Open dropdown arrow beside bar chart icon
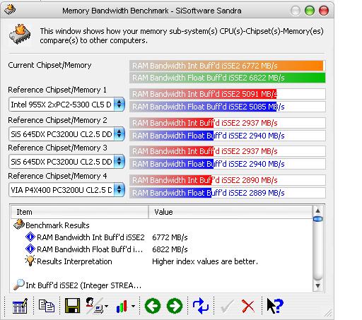This screenshot has height=320, width=362. pyautogui.click(x=133, y=306)
